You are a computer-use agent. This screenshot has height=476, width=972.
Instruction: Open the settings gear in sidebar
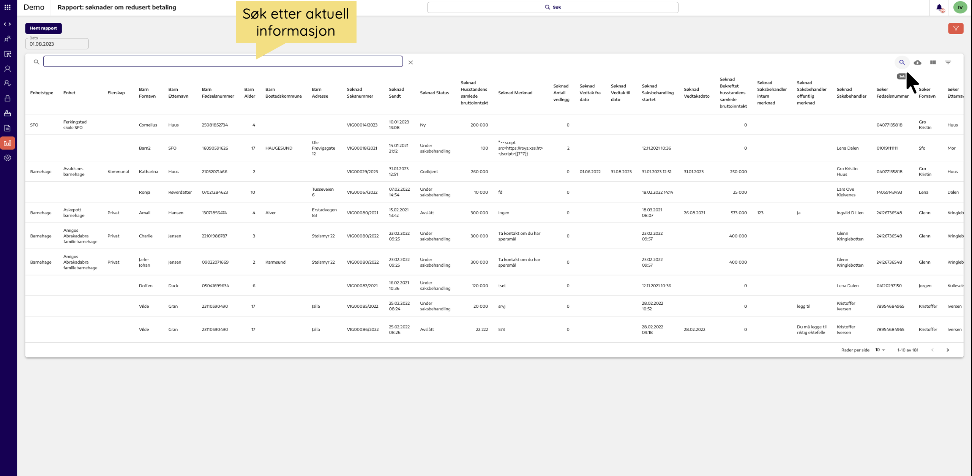7,158
